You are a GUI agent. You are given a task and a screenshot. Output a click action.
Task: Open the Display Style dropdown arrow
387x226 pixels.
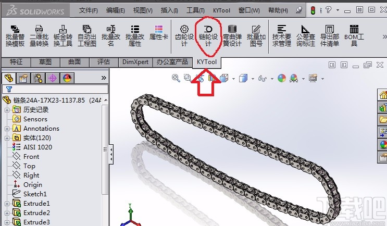click(253, 79)
